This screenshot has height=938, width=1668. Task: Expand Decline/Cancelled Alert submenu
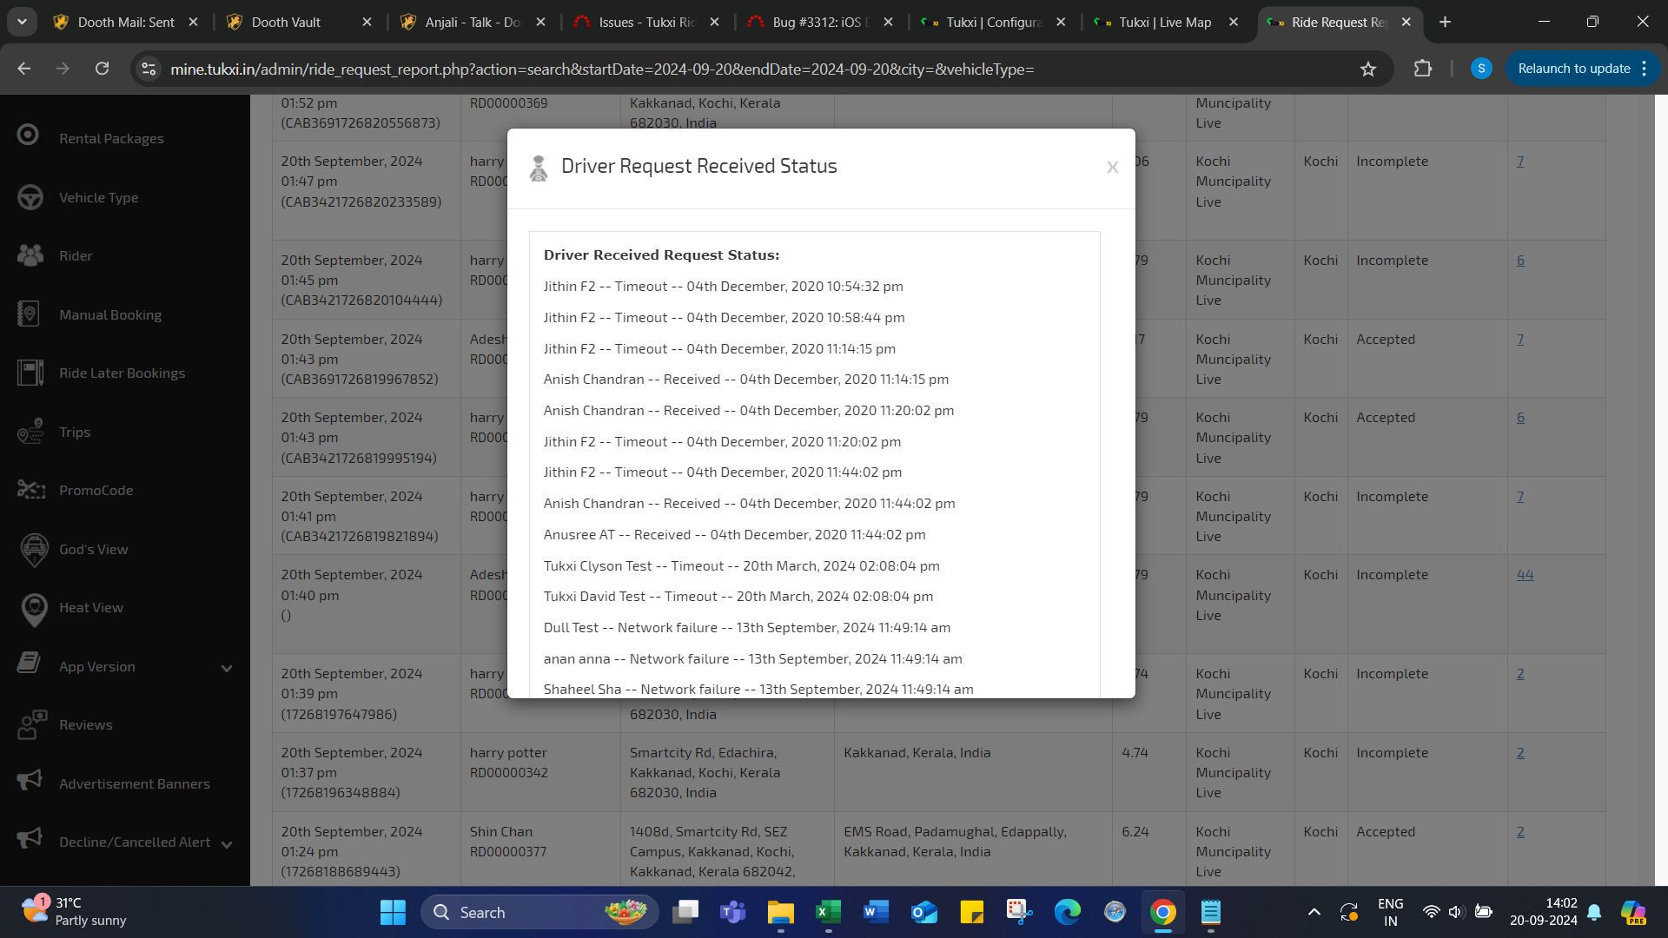(x=227, y=844)
